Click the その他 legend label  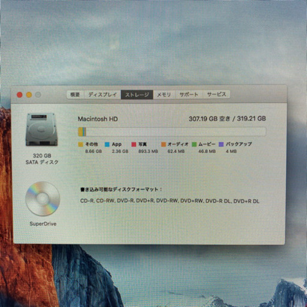pos(92,144)
